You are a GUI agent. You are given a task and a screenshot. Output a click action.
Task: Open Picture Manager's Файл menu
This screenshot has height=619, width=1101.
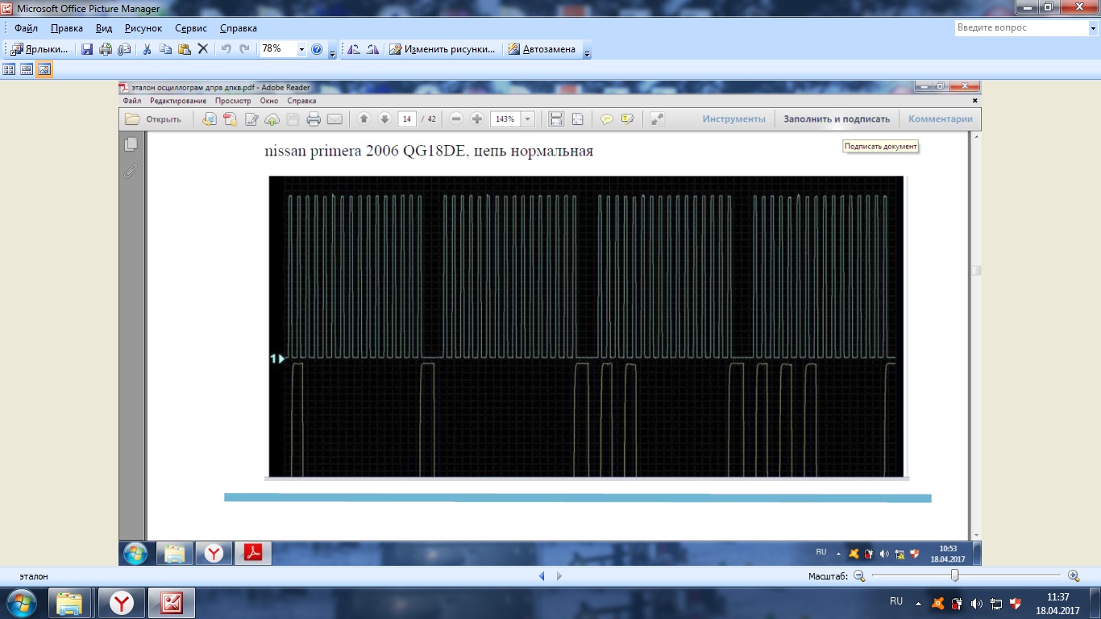coord(26,28)
